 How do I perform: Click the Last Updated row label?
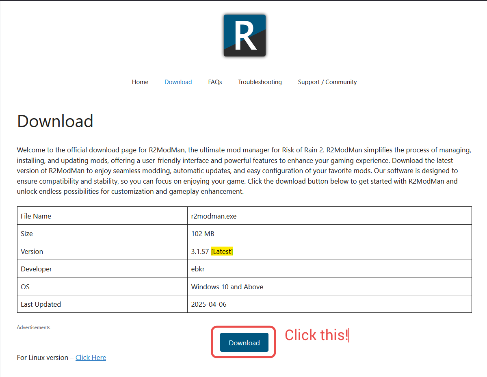coord(41,304)
